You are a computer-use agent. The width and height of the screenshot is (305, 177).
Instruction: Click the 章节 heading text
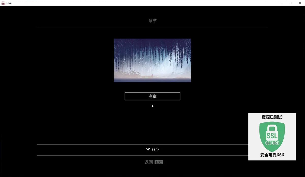(x=152, y=21)
